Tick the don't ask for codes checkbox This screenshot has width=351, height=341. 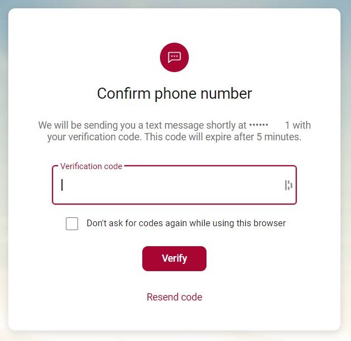(x=72, y=223)
